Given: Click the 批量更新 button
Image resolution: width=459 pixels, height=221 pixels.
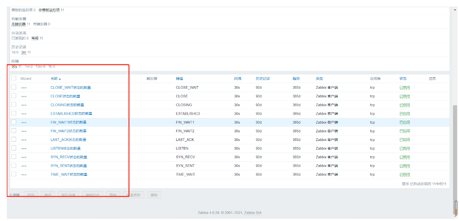Looking at the screenshot, I should [x=133, y=195].
